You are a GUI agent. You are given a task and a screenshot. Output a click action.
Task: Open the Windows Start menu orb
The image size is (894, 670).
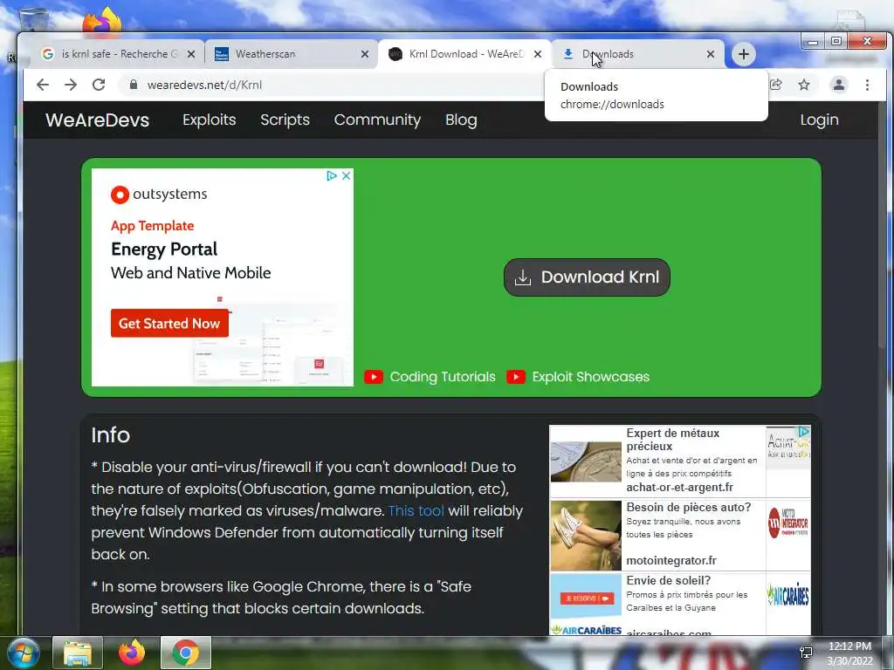24,653
